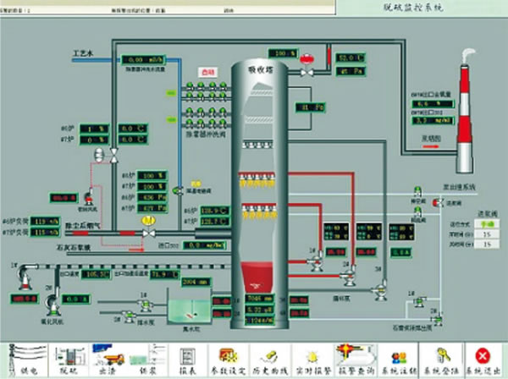Open 实时报警 real-time alarms
This screenshot has height=379, width=508.
point(313,360)
